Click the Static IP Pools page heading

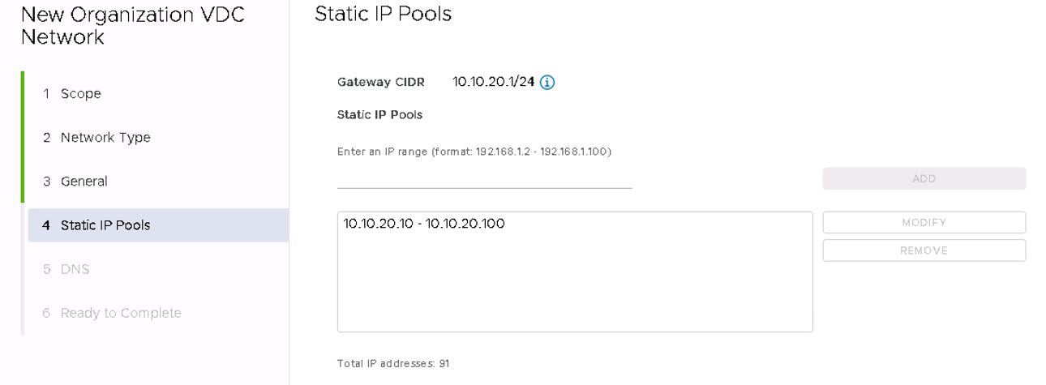coord(383,15)
